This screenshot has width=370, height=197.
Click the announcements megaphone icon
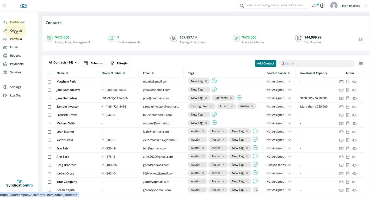click(x=314, y=5)
